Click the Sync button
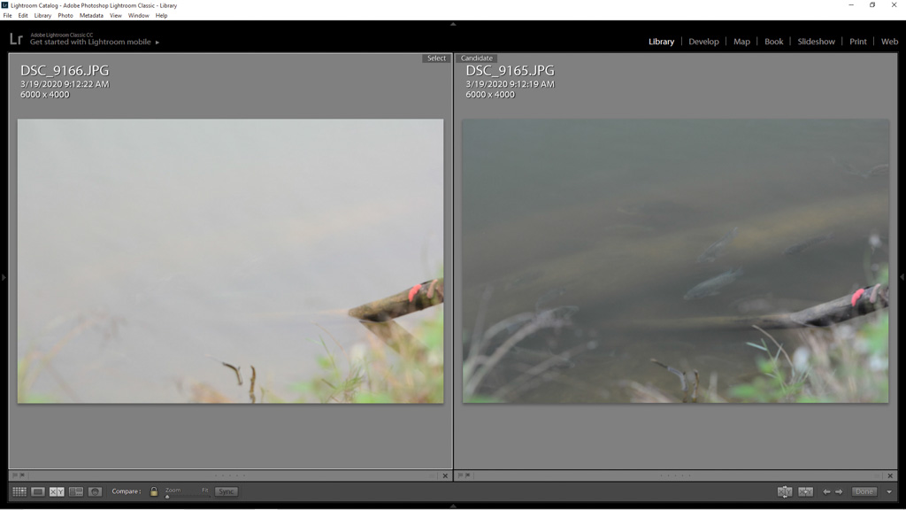Screen dimensions: 906x510 pyautogui.click(x=226, y=491)
